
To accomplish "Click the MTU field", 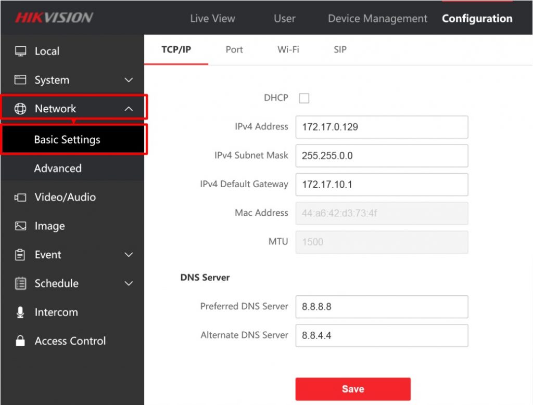I will click(382, 242).
